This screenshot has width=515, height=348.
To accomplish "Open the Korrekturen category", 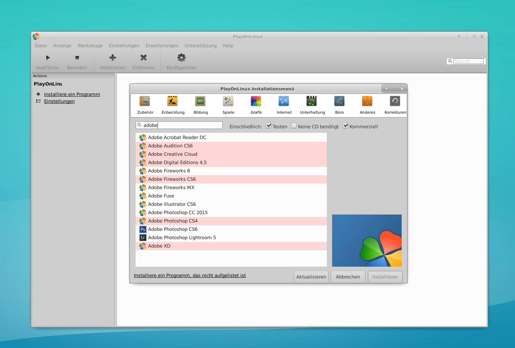I will pos(395,105).
